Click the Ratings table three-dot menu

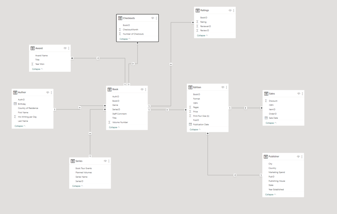click(234, 11)
